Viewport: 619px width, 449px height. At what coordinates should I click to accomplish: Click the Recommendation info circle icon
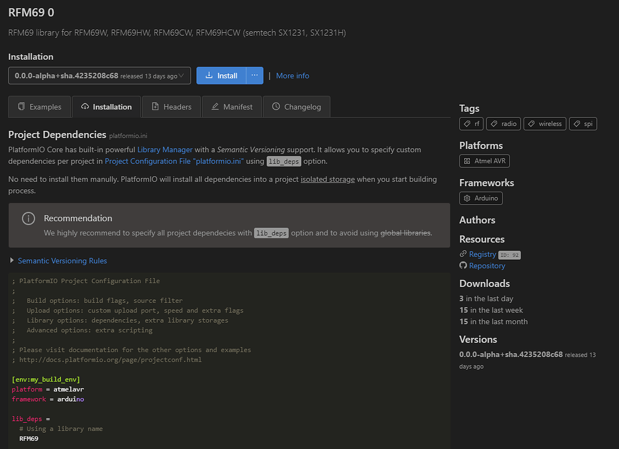28,218
